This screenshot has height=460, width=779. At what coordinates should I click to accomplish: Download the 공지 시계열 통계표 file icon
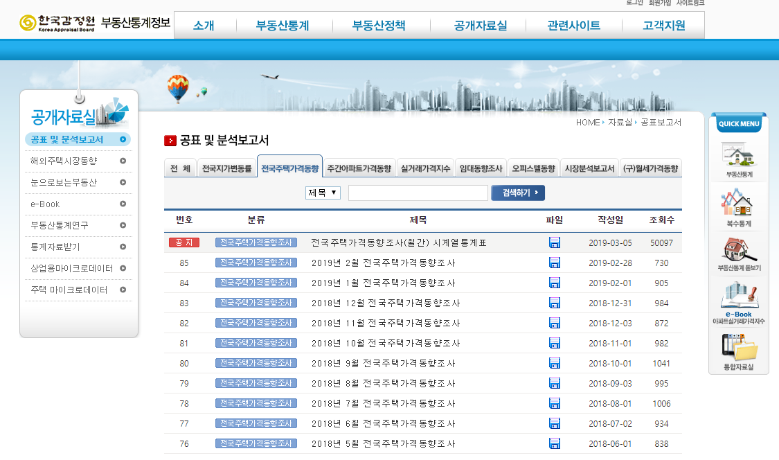pyautogui.click(x=554, y=242)
